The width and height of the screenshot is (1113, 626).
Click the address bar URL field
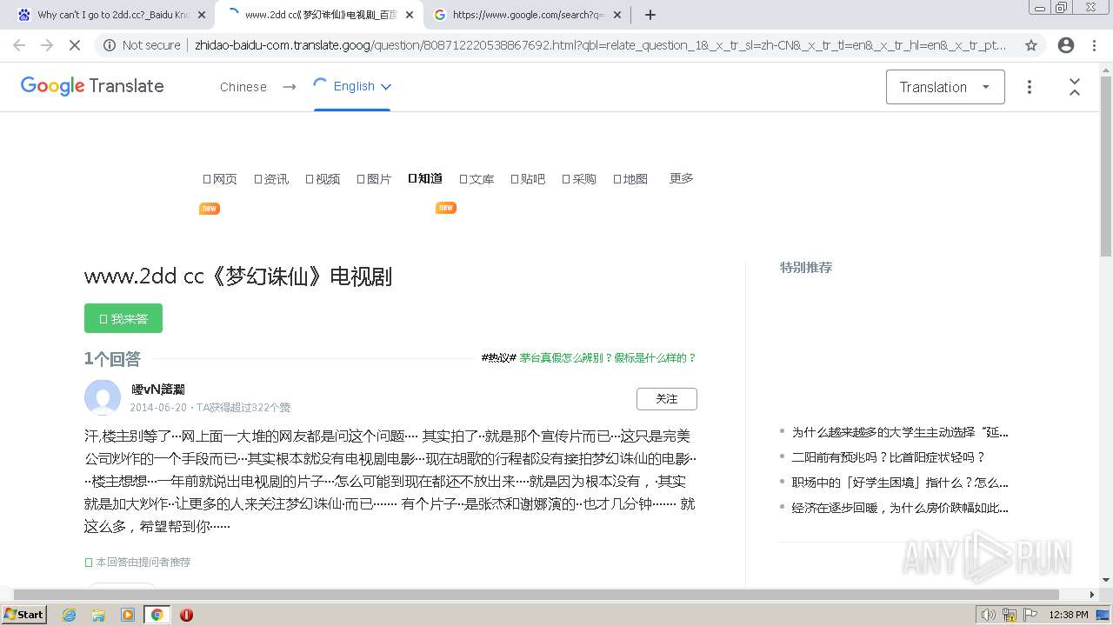[600, 45]
